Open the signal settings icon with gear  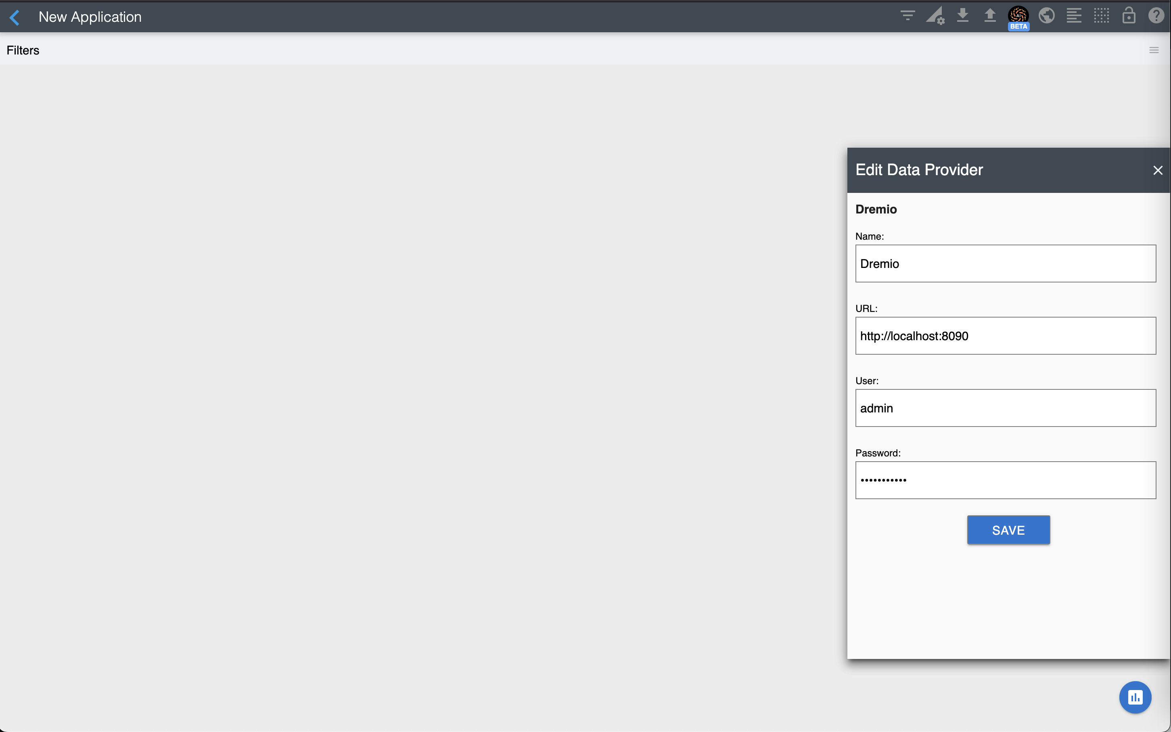[x=935, y=16]
